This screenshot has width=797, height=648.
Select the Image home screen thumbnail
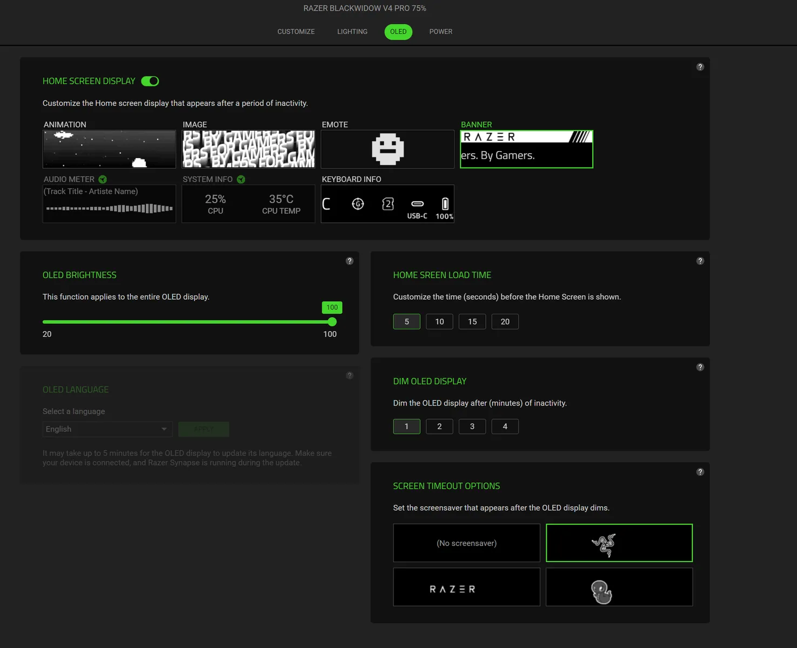(249, 149)
